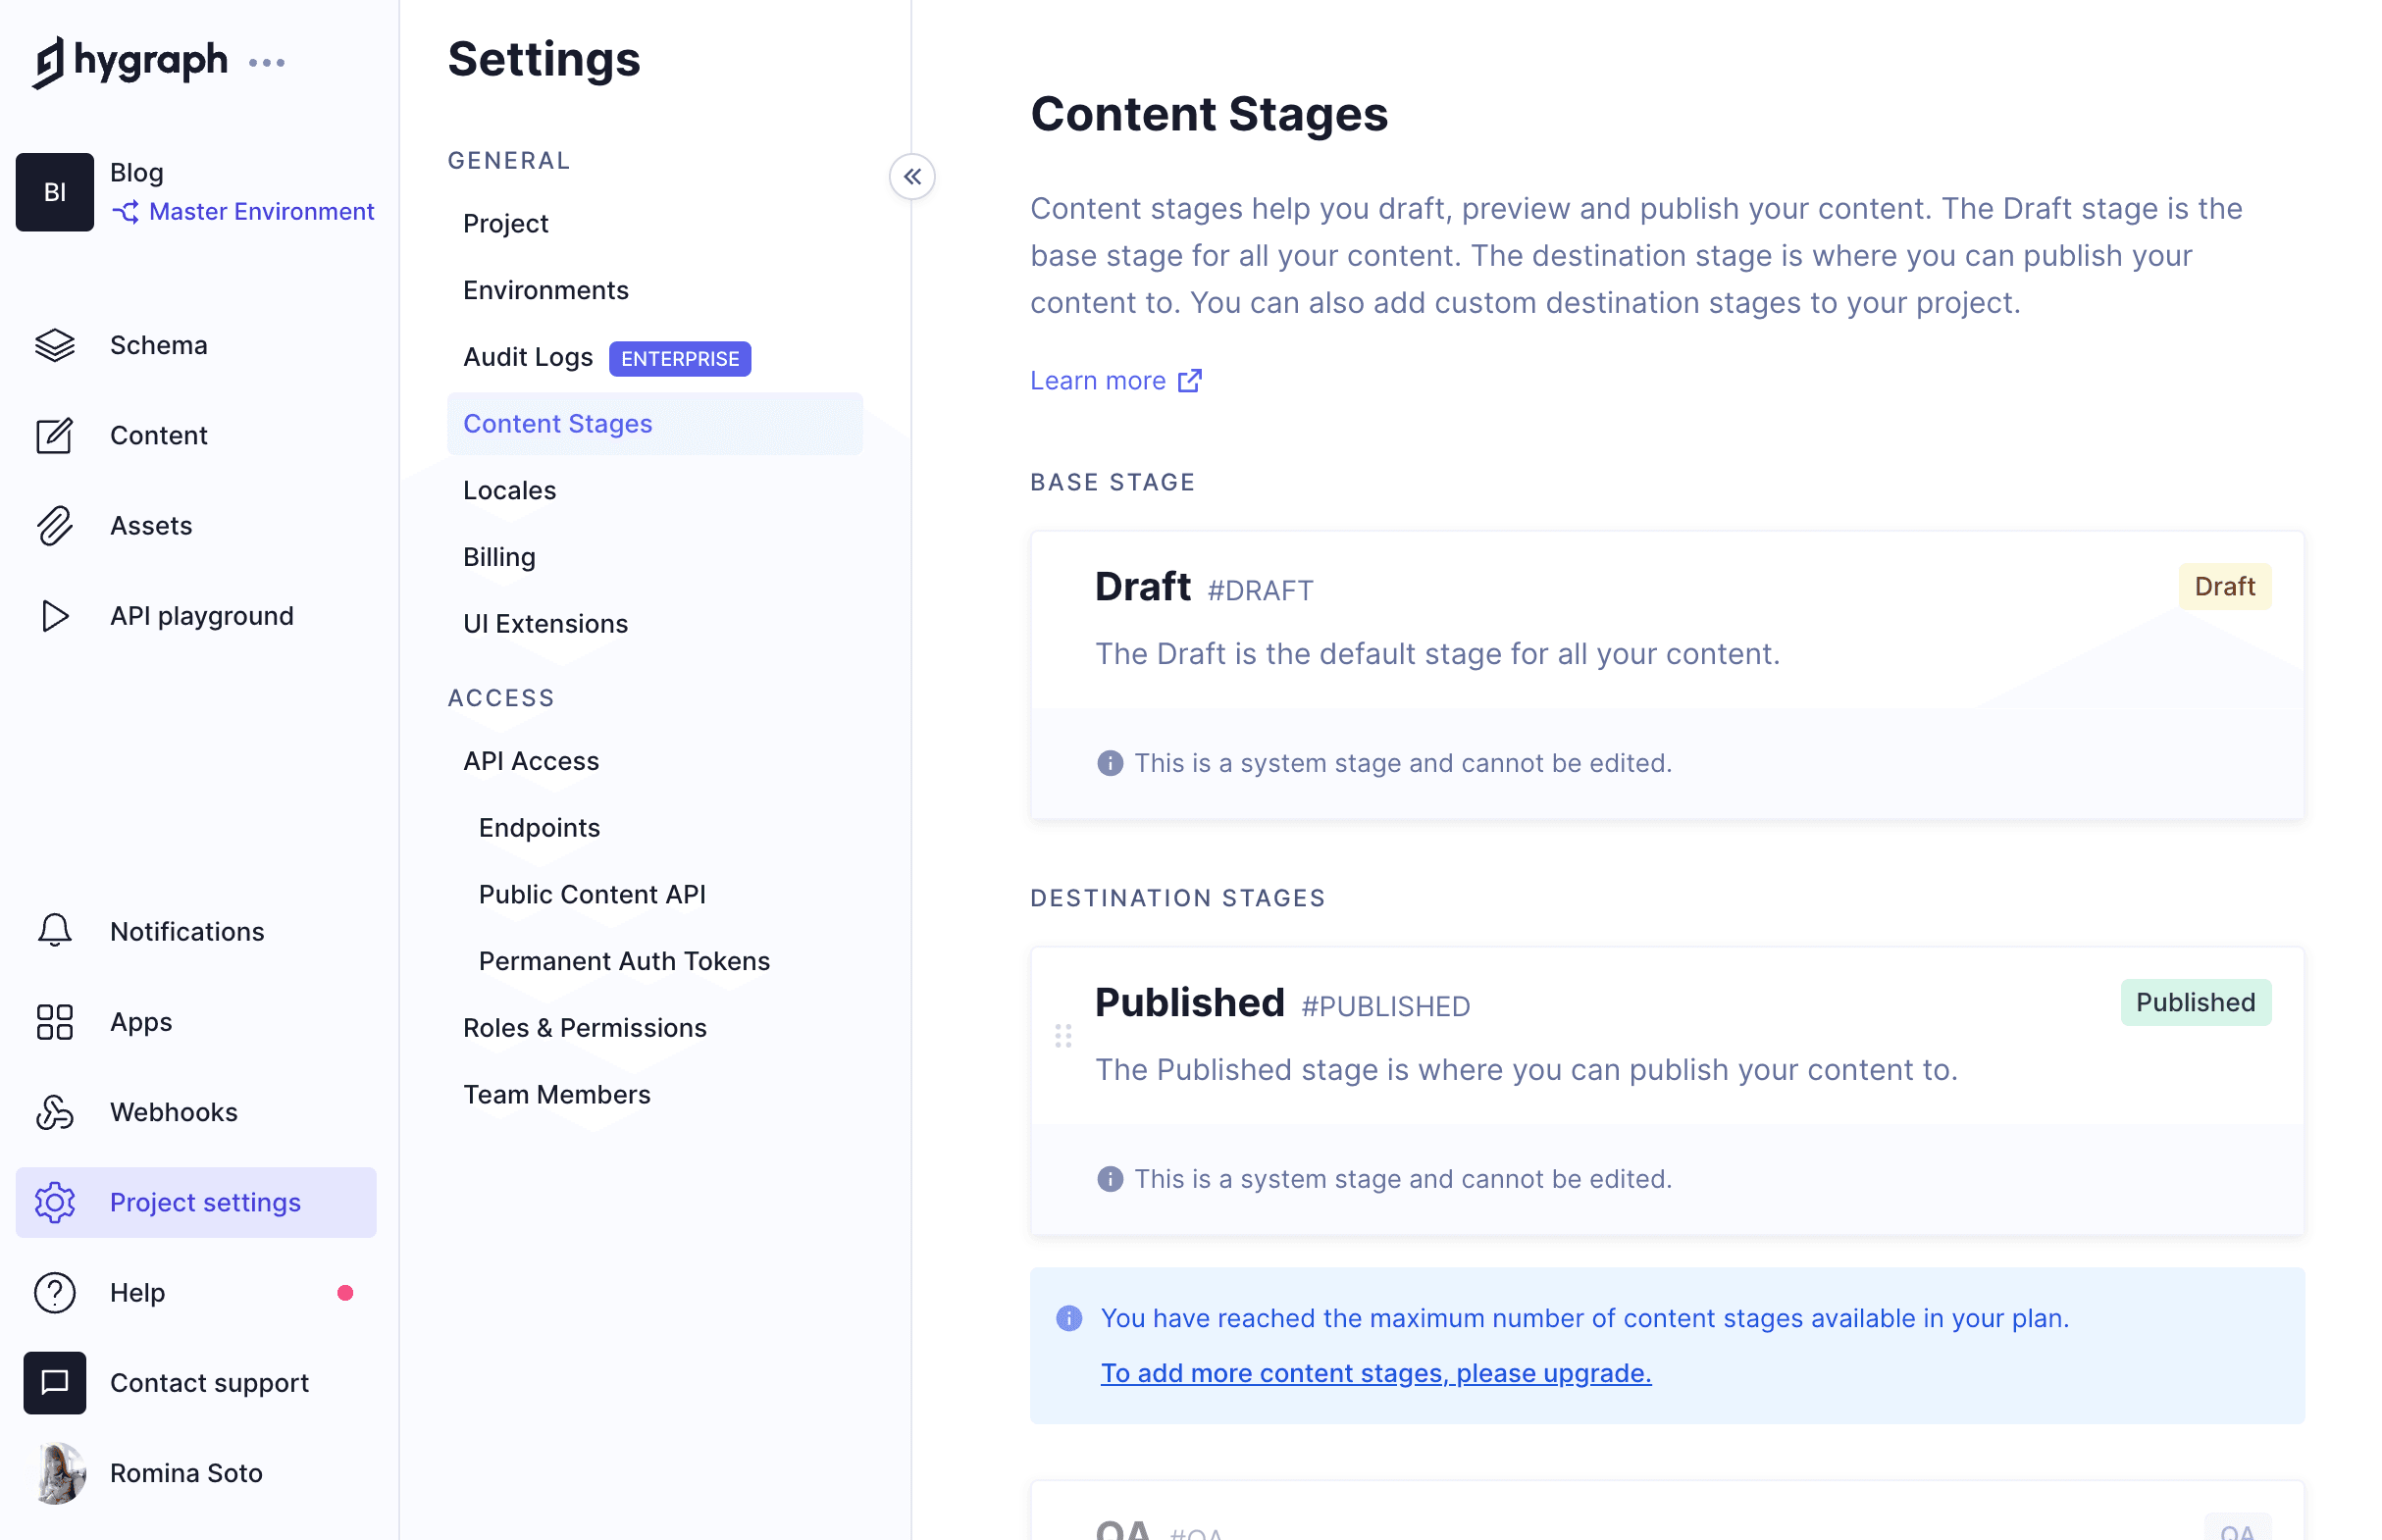This screenshot has width=2382, height=1540.
Task: Click the Project settings gear icon
Action: click(x=55, y=1202)
